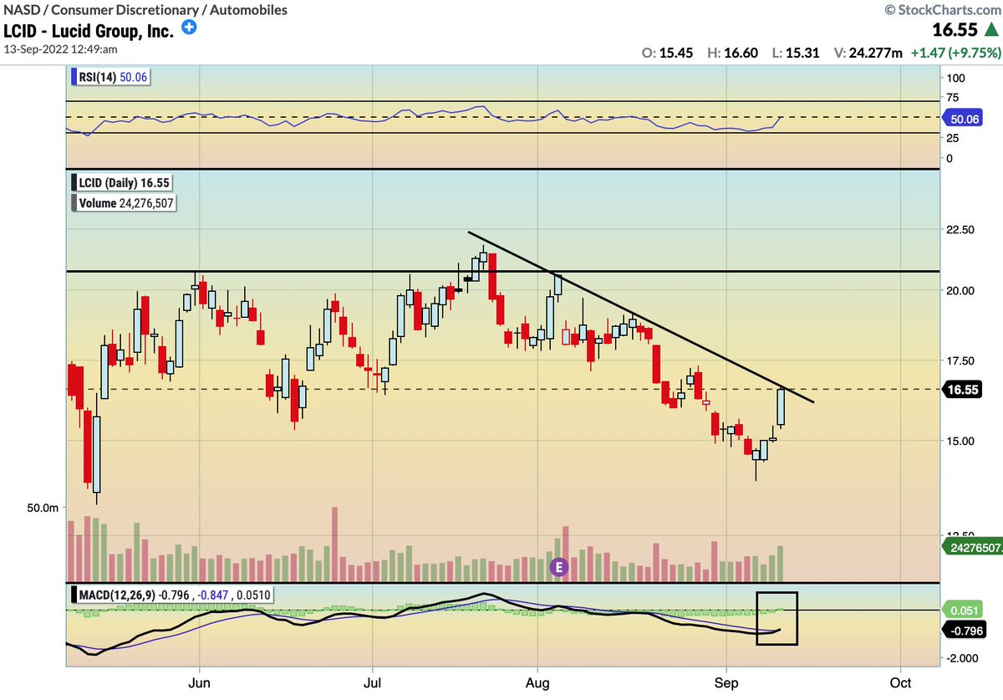Click the LCID - Lucid Group, Inc. title

pyautogui.click(x=89, y=30)
